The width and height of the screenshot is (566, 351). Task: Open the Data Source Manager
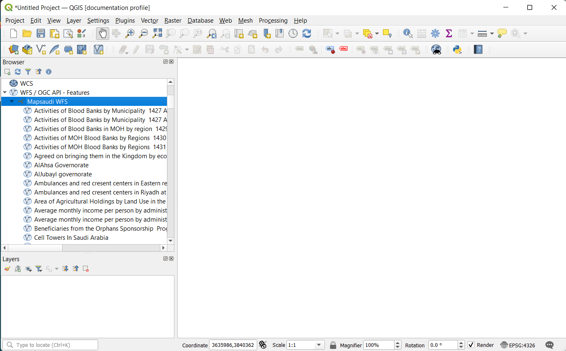(x=13, y=49)
